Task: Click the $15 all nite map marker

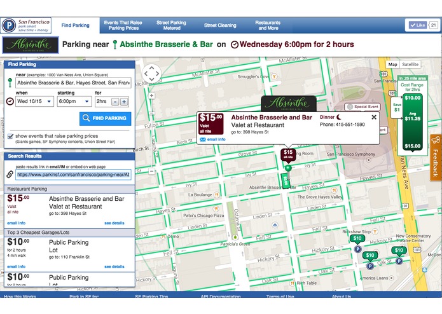Action: pos(288,154)
